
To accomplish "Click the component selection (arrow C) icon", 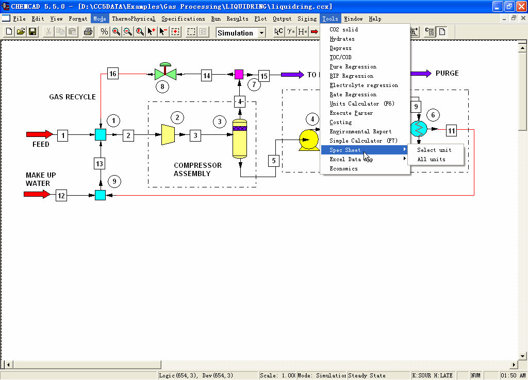I will tap(278, 31).
